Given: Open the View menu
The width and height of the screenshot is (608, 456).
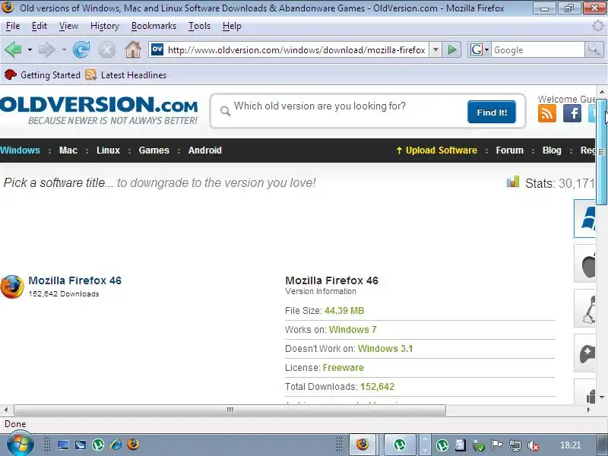Looking at the screenshot, I should (68, 26).
